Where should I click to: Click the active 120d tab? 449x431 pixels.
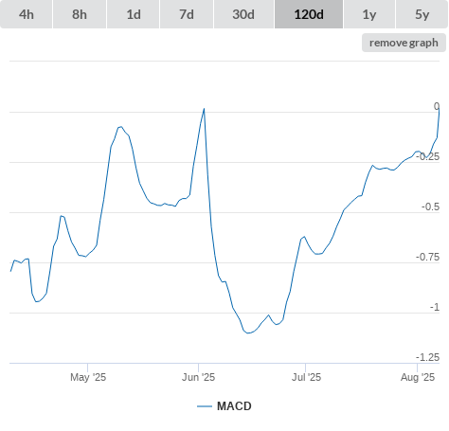point(309,14)
